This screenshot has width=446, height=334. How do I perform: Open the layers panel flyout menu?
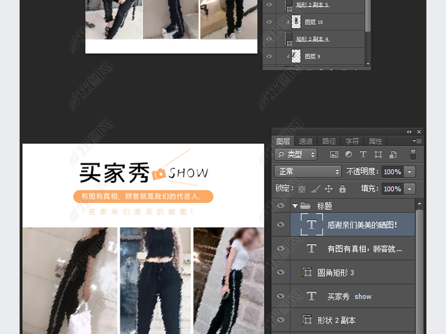[x=417, y=141]
